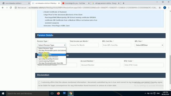
Task: Click scrollbar up arrow
Action: click(x=170, y=11)
